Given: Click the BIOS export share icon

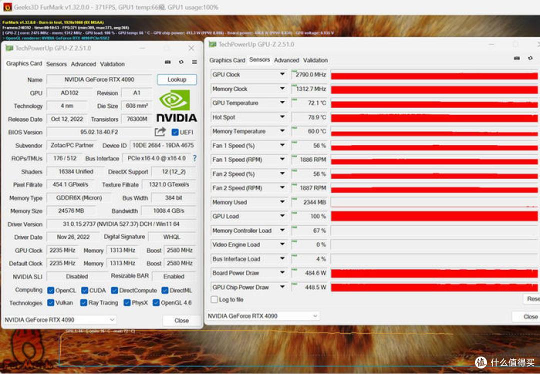Looking at the screenshot, I should point(160,132).
